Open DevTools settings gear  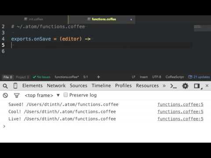185,86
